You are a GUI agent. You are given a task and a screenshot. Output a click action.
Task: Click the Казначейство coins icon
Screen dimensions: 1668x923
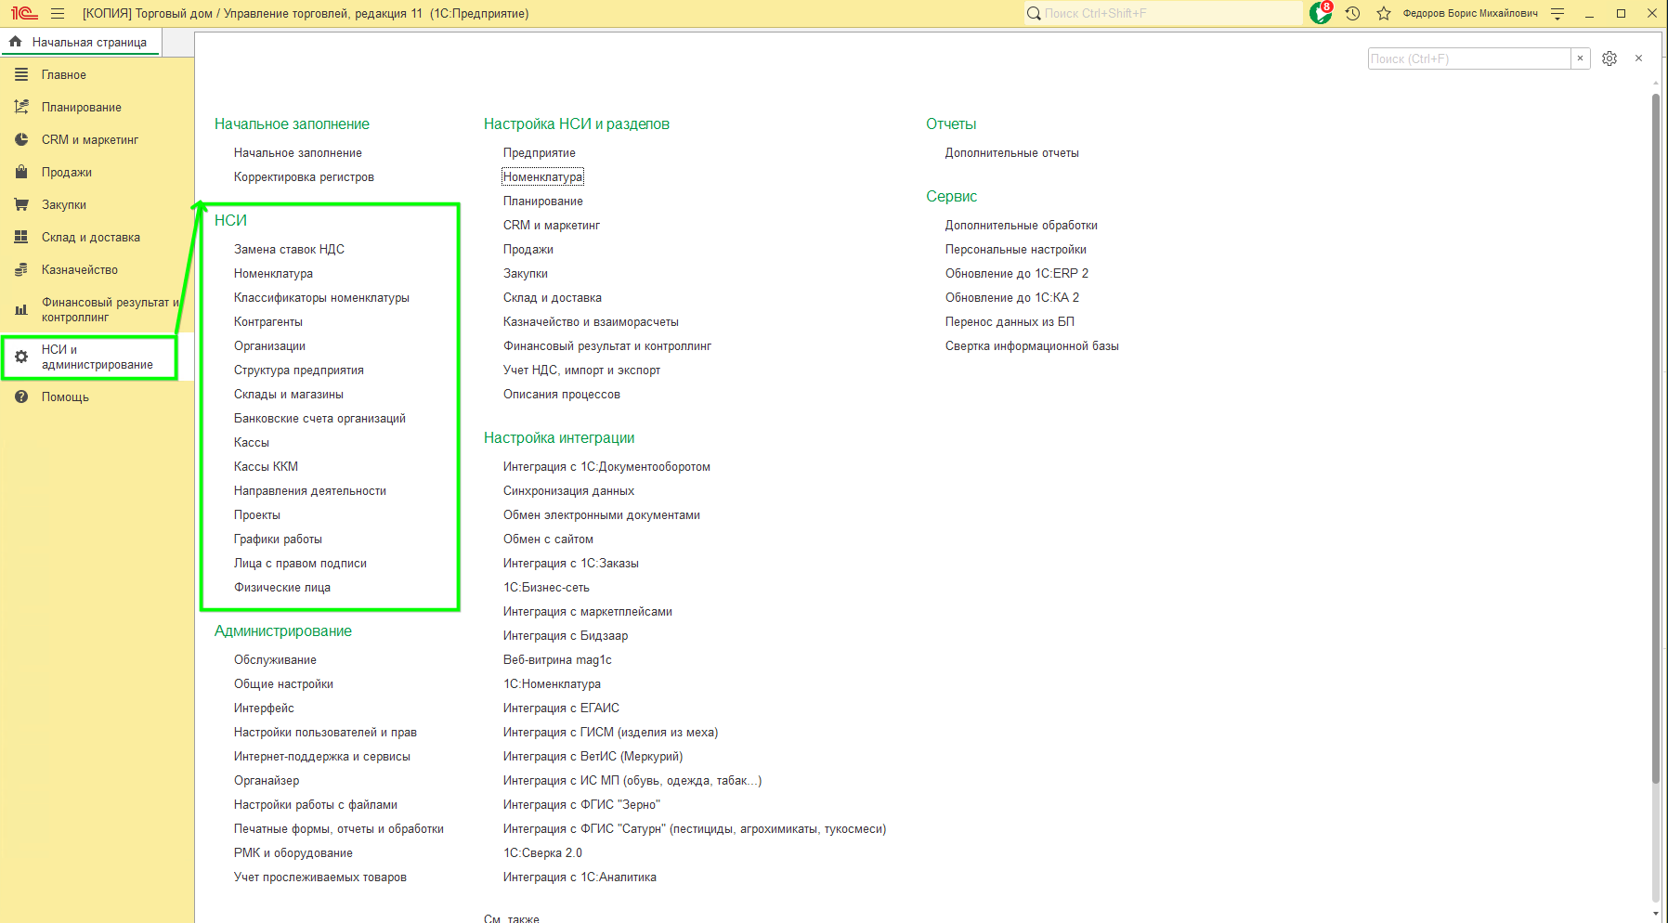point(21,269)
